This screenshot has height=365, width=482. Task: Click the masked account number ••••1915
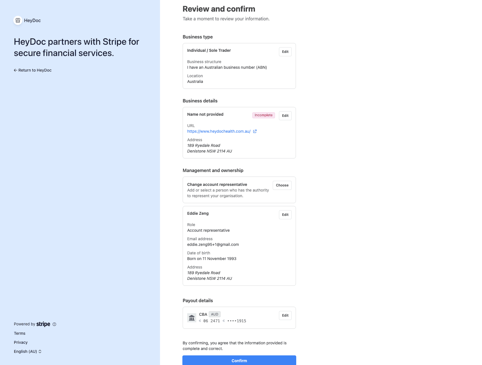(237, 321)
